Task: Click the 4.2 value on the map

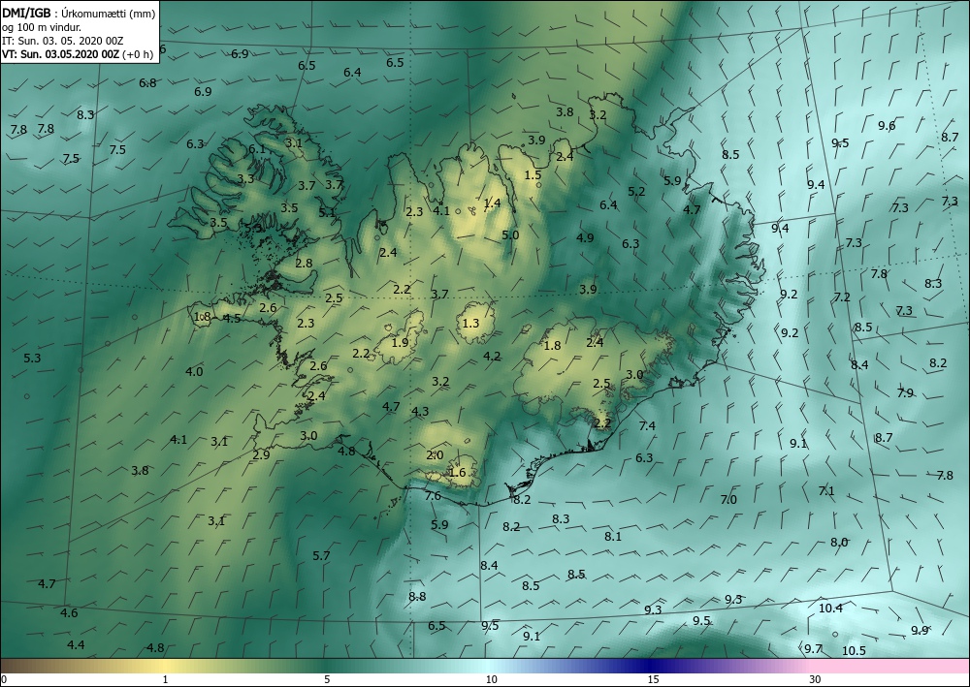Action: (x=492, y=356)
